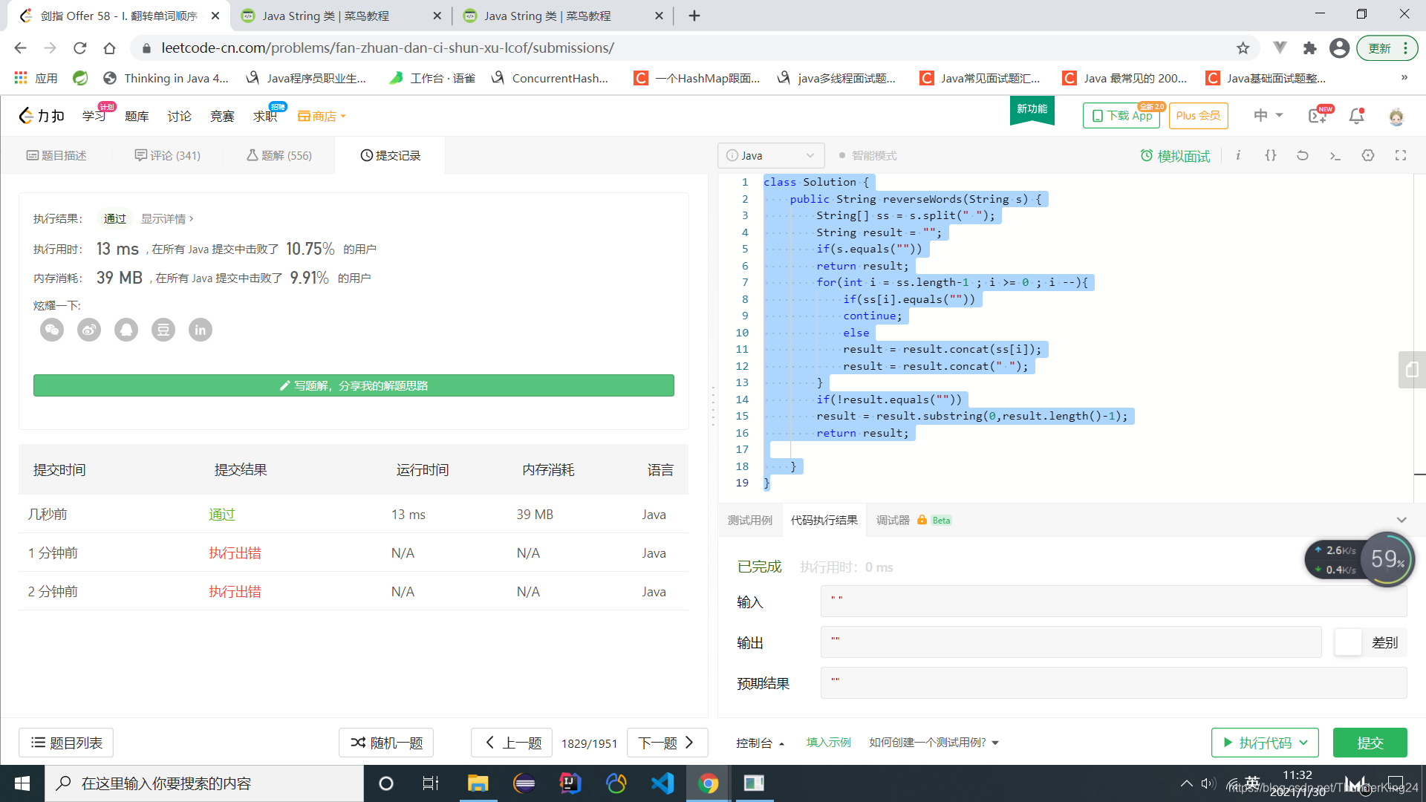Expand the 控制台 console panel
1426x802 pixels.
tap(760, 743)
